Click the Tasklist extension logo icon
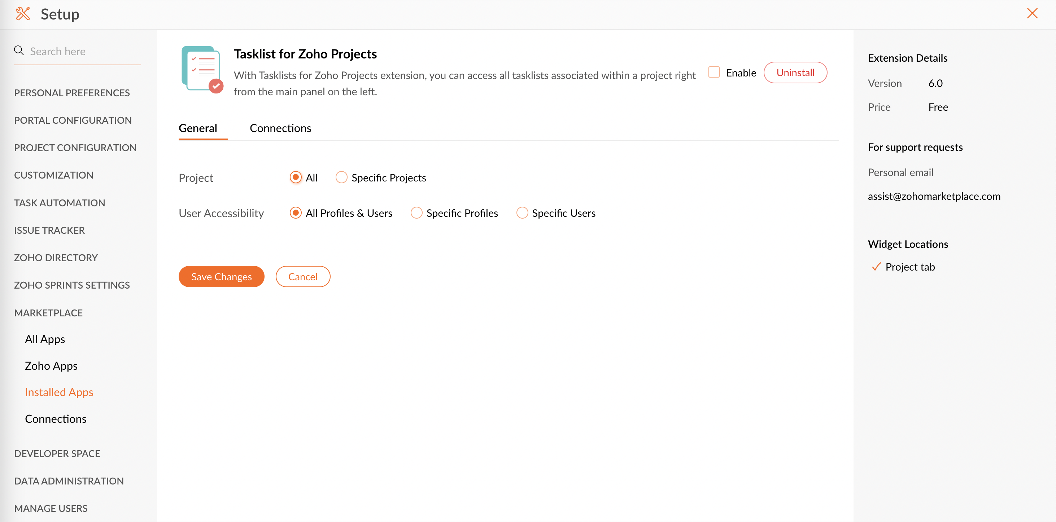Image resolution: width=1056 pixels, height=522 pixels. pos(202,70)
